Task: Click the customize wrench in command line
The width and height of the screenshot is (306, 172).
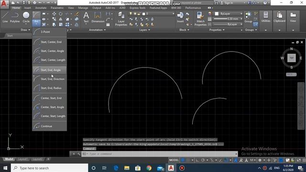Action: tap(78, 154)
